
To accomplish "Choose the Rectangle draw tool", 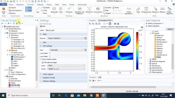I will point(54,10).
